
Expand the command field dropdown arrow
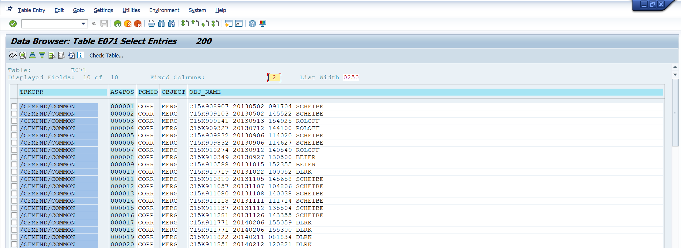[x=83, y=24]
